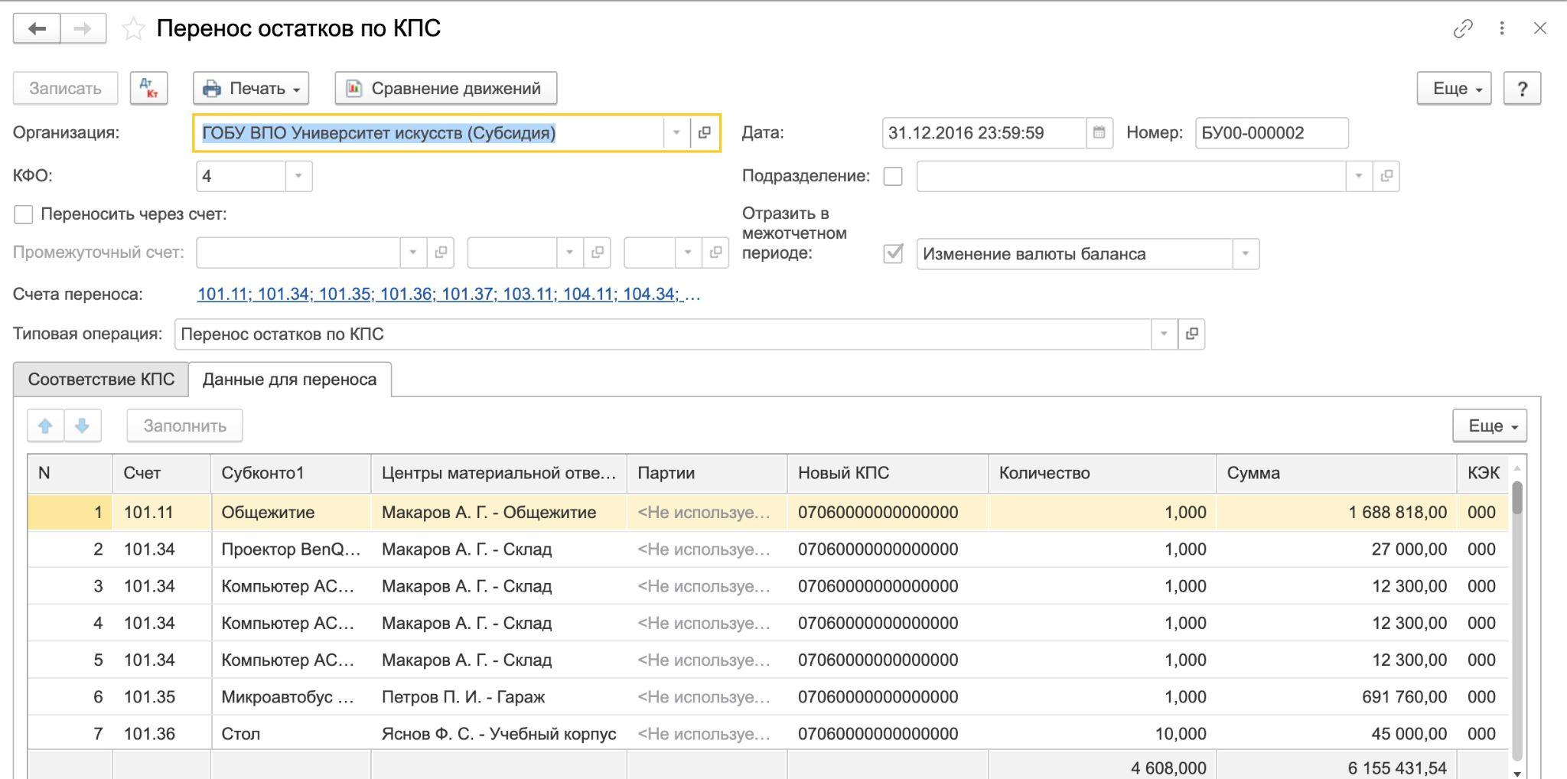The width and height of the screenshot is (1567, 779).
Task: Open first Промежуточный счет item
Action: click(x=441, y=253)
